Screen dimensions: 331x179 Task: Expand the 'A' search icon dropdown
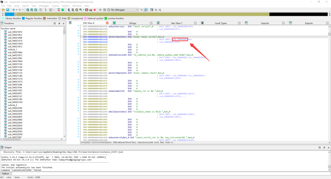click(54, 10)
